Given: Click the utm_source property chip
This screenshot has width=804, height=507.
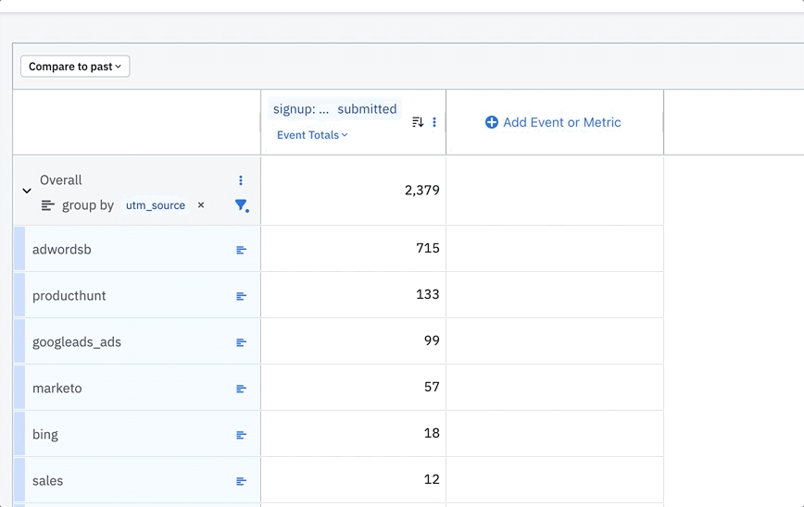Looking at the screenshot, I should [x=156, y=205].
